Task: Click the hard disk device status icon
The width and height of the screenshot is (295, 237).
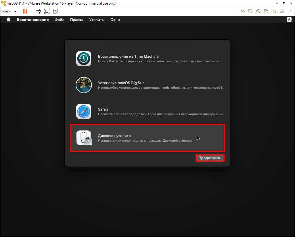Action: click(250, 11)
